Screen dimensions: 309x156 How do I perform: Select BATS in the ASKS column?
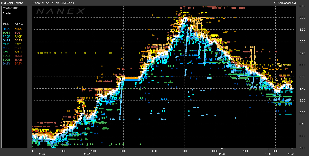(19, 40)
